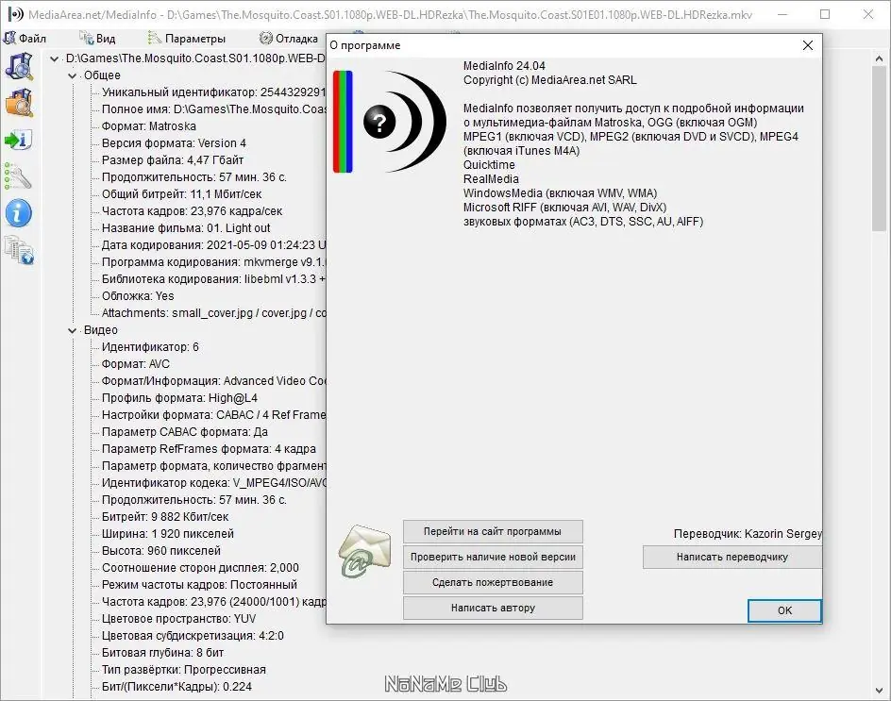Click the email envelope icon in dialog
The image size is (891, 701).
pyautogui.click(x=365, y=551)
